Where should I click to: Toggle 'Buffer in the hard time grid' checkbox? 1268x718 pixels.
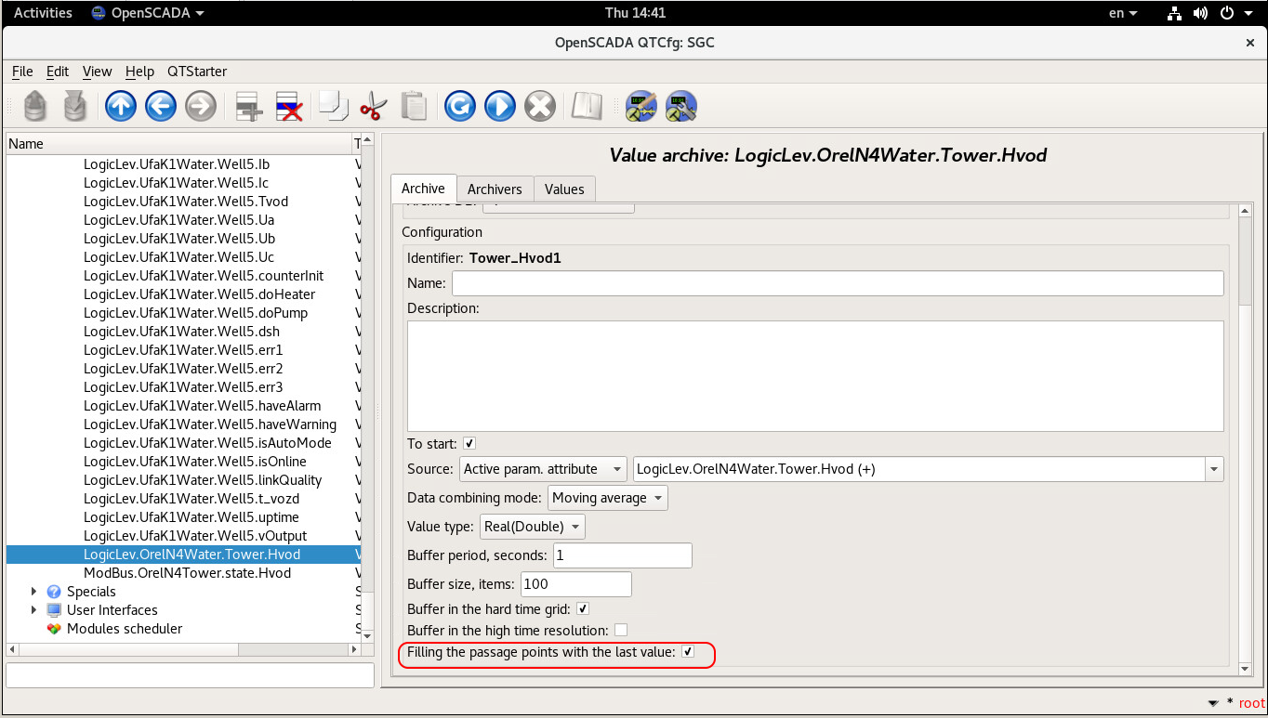click(x=583, y=609)
